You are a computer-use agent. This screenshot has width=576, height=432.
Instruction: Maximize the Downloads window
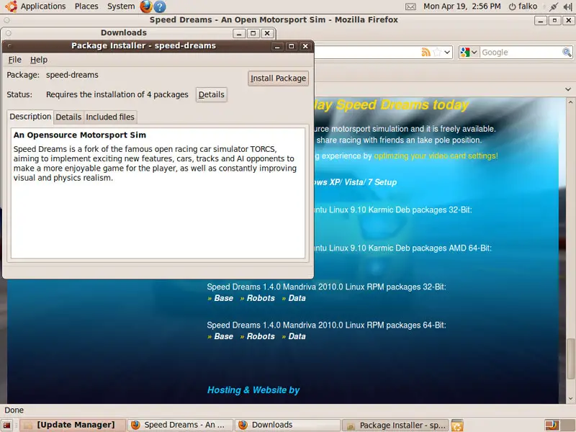click(x=253, y=33)
